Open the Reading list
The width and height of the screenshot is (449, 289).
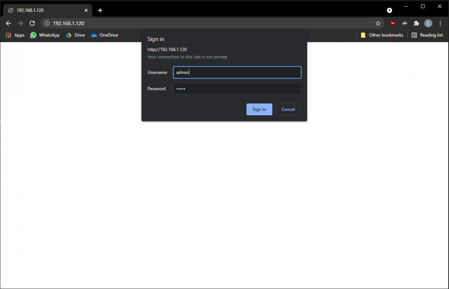coord(427,35)
